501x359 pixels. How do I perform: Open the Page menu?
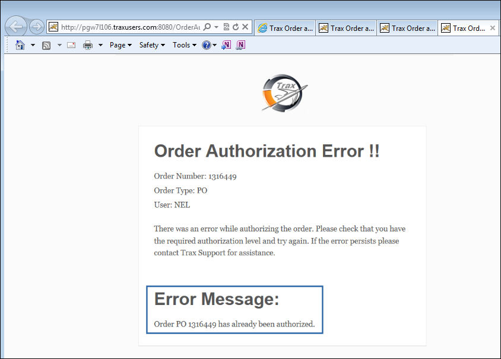coord(121,45)
